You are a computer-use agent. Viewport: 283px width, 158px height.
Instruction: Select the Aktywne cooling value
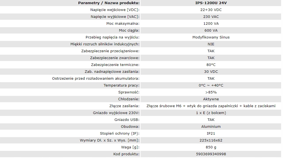click(x=211, y=99)
